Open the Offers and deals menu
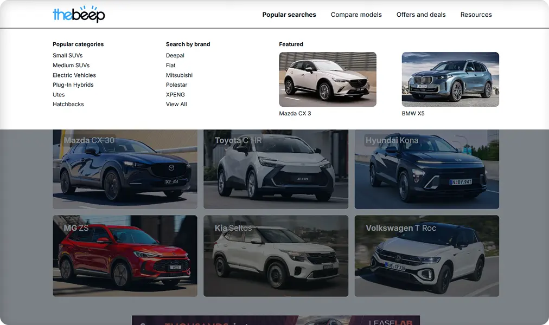This screenshot has height=325, width=549. (x=421, y=15)
